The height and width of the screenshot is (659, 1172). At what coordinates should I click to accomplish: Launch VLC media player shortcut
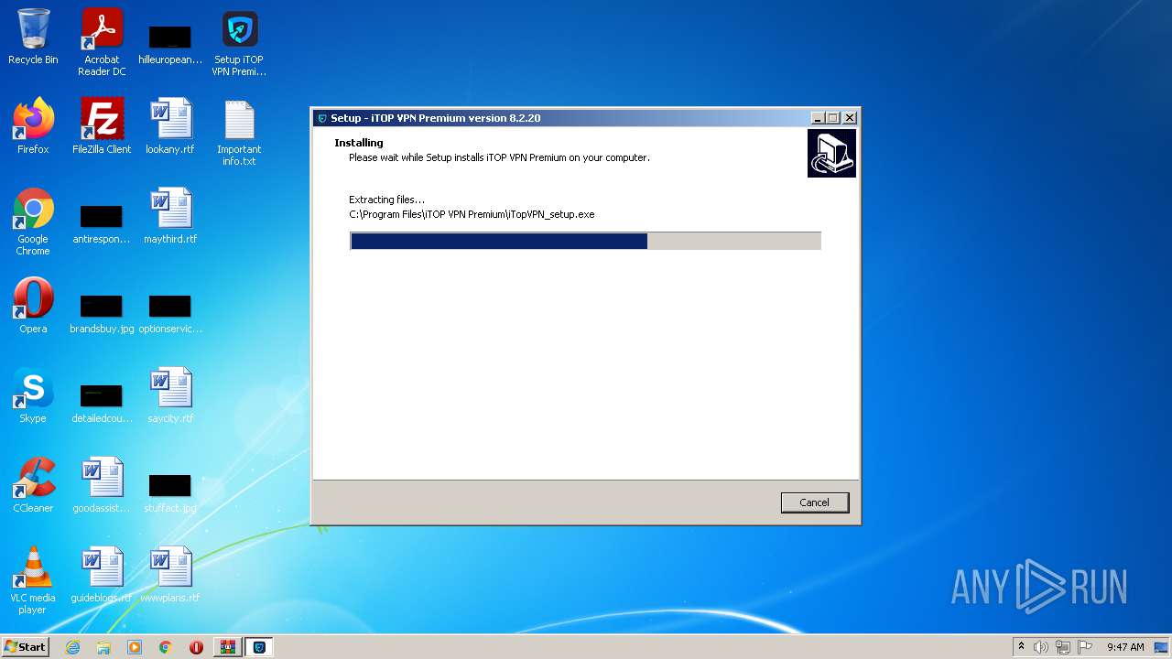[x=33, y=580]
